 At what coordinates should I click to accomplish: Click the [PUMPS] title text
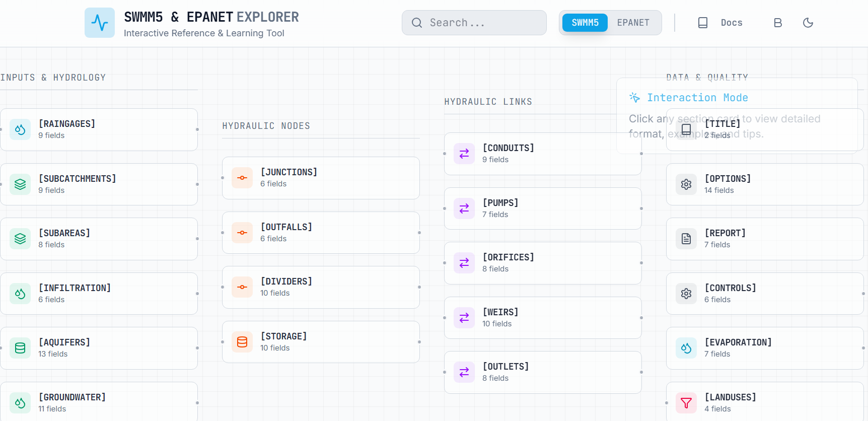(500, 203)
